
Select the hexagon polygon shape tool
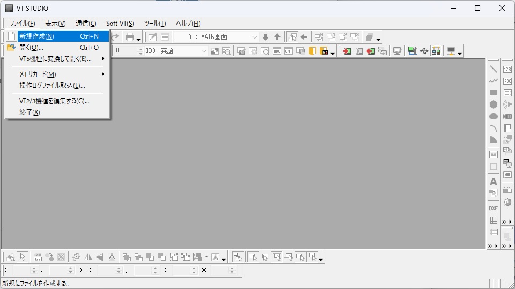click(x=494, y=104)
